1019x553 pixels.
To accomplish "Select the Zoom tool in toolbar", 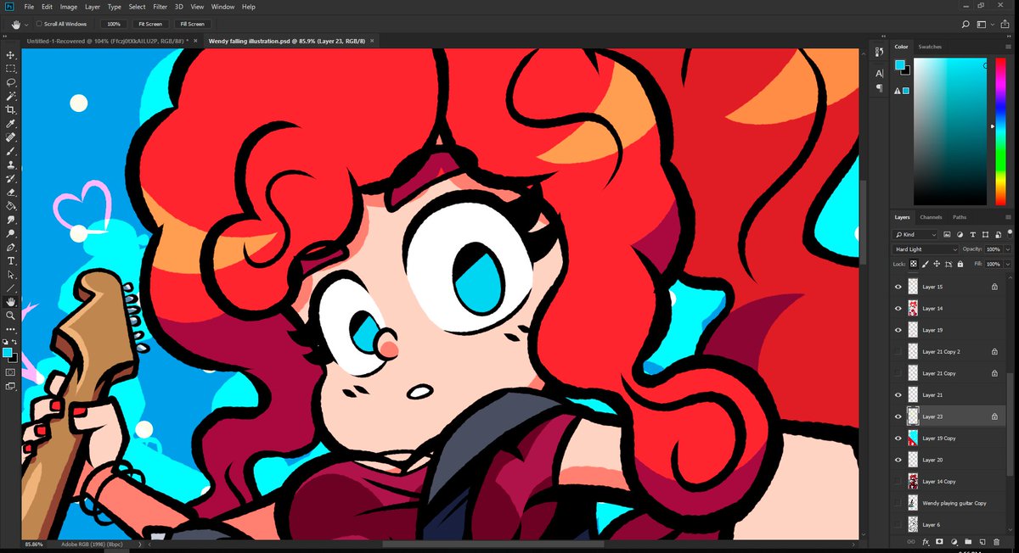I will click(10, 315).
